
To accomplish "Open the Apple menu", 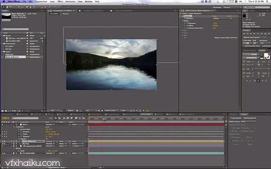I will (3, 1).
